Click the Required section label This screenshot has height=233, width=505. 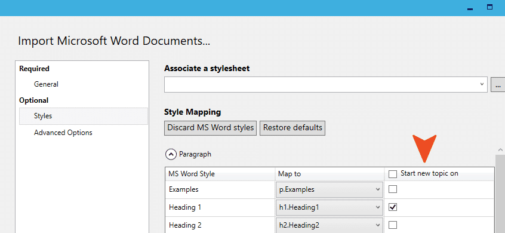[x=34, y=69]
